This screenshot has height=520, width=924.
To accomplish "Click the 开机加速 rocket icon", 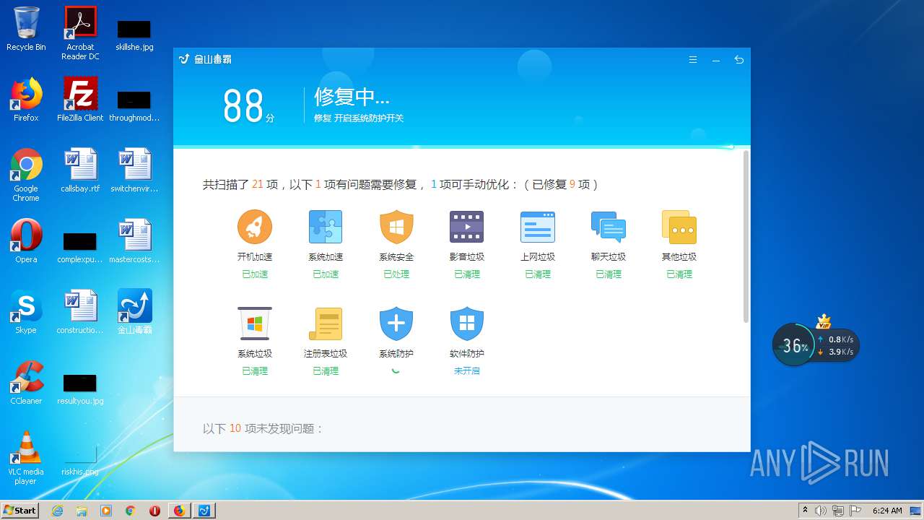I will (255, 227).
